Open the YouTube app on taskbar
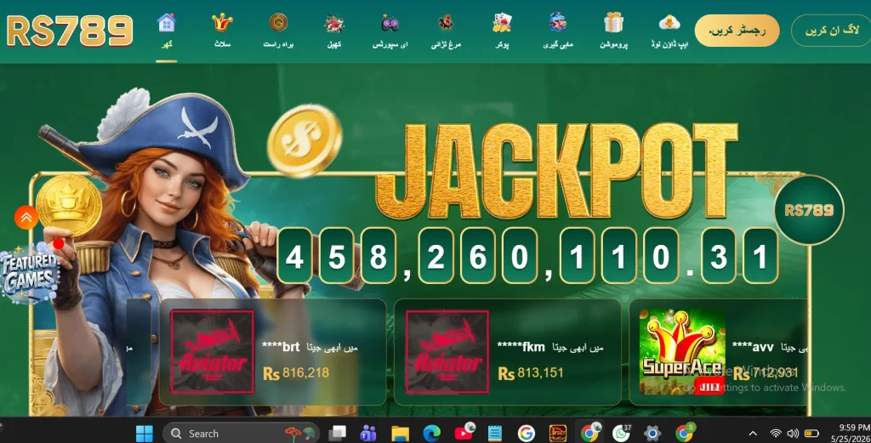 [x=464, y=433]
